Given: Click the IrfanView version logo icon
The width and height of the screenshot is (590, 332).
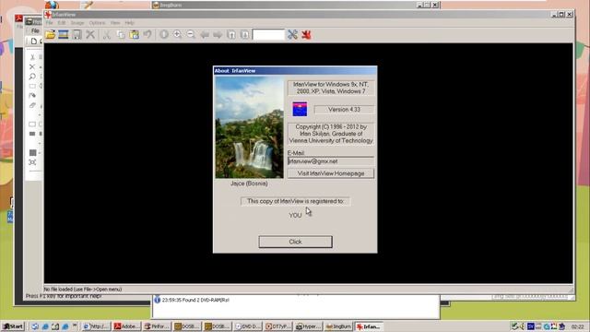Looking at the screenshot, I should pyautogui.click(x=300, y=109).
